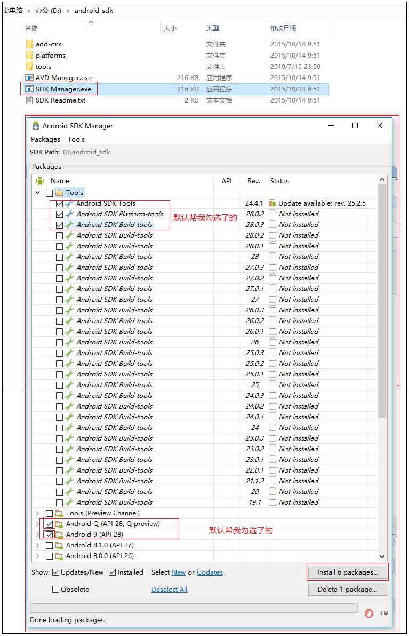Expand Tools (Preview Channel) group
This screenshot has height=636, width=409.
(38, 513)
